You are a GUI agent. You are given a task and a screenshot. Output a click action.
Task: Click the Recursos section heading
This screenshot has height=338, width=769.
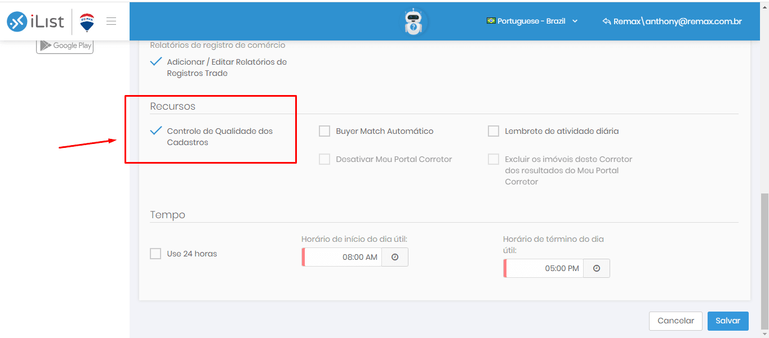pos(172,106)
